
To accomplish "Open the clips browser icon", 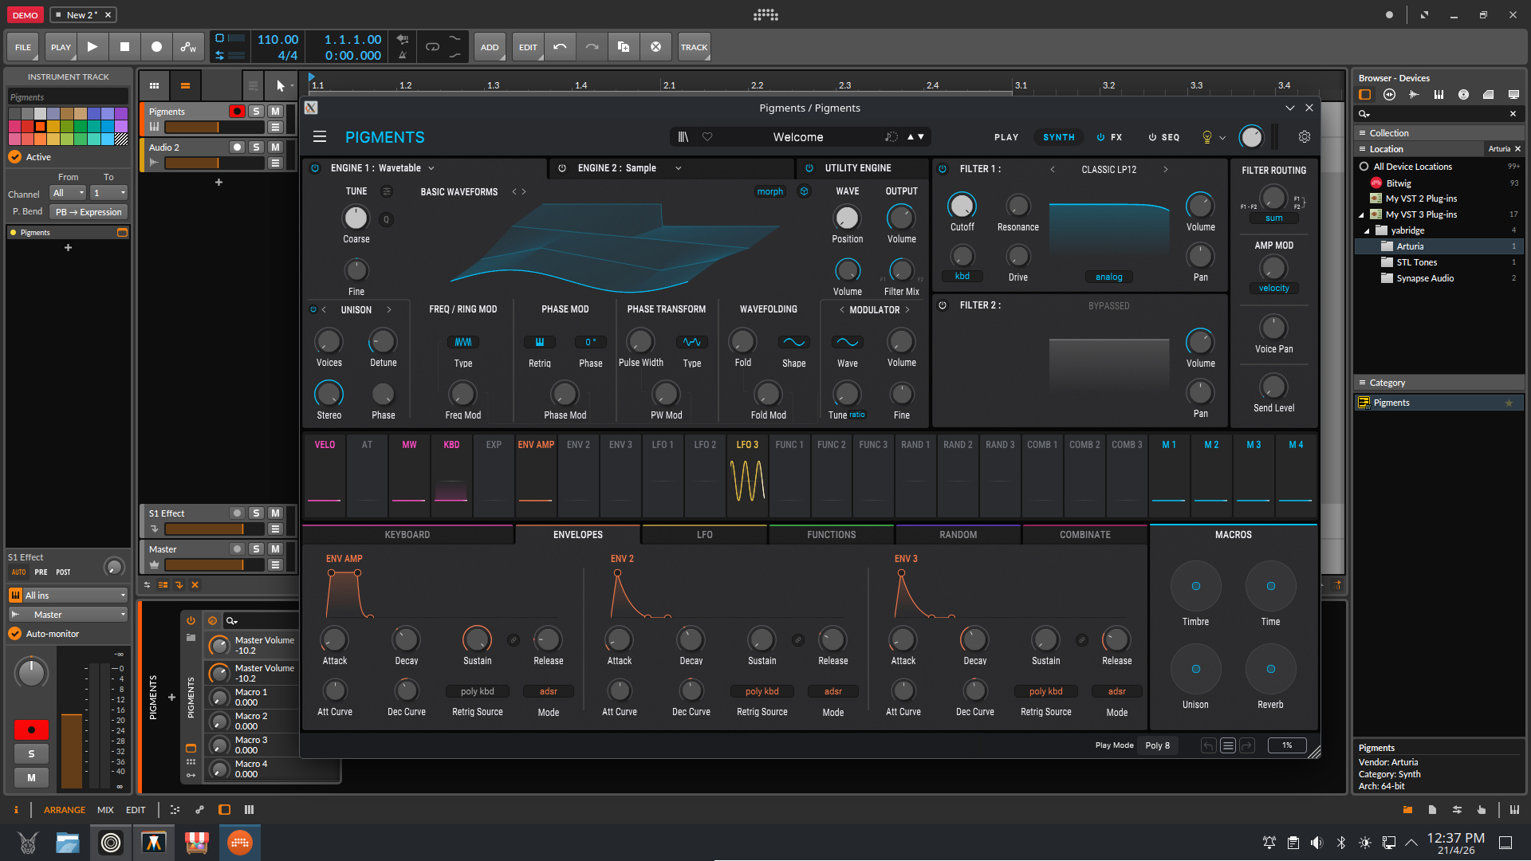I will coord(1489,95).
